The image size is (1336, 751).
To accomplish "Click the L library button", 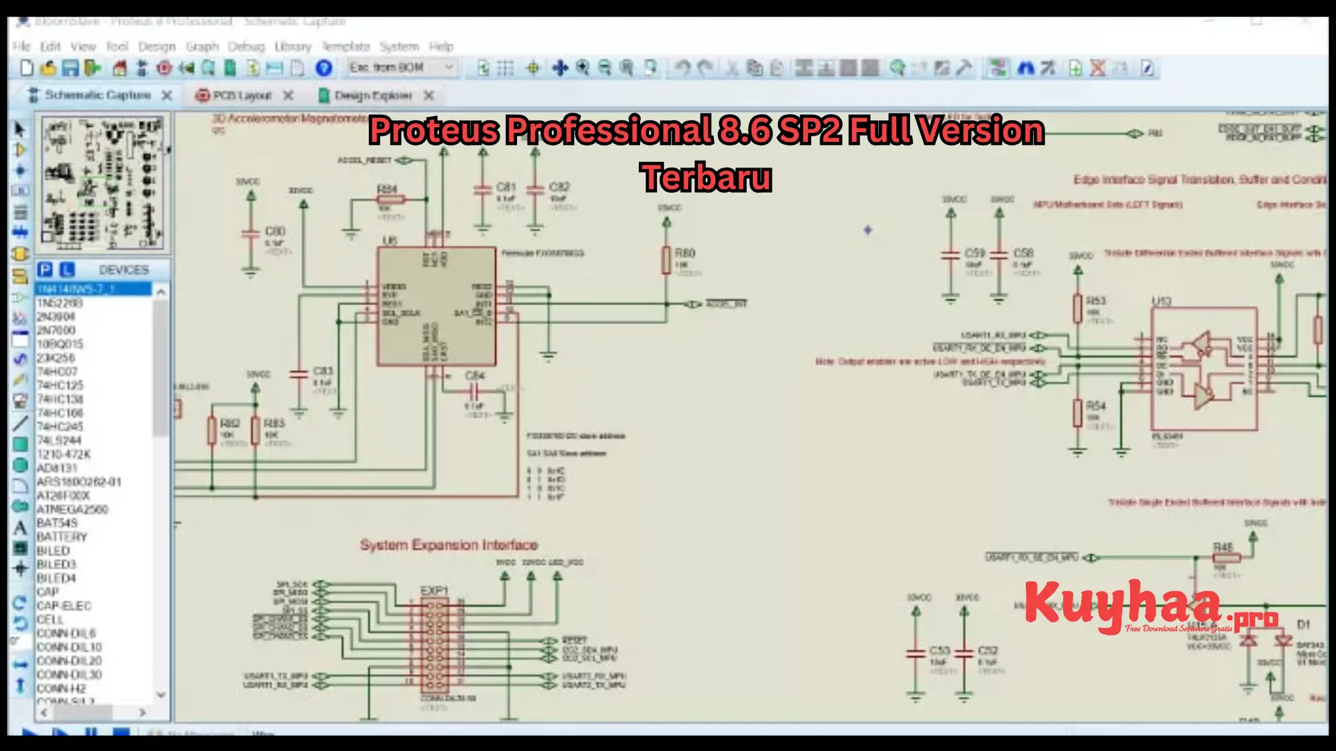I will (x=67, y=270).
